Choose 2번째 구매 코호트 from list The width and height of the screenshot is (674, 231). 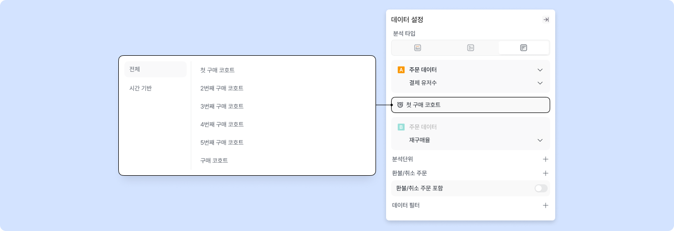(222, 88)
